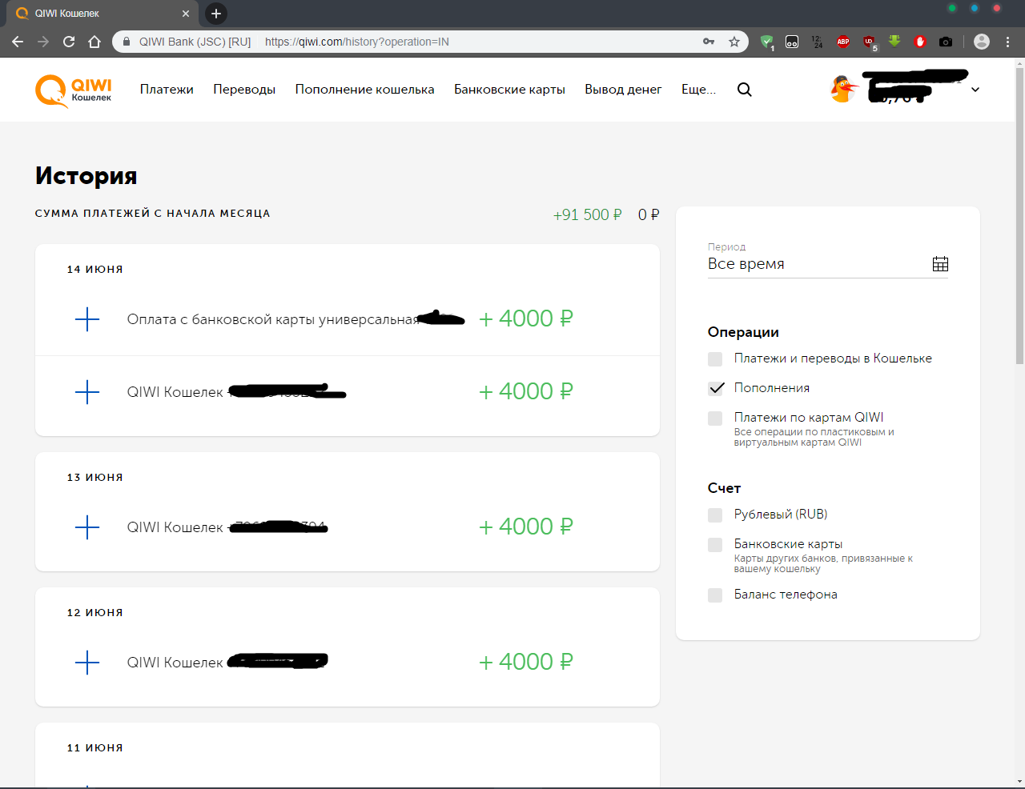Image resolution: width=1025 pixels, height=789 pixels.
Task: Click the QIWI Кошелек logo
Action: tap(74, 91)
